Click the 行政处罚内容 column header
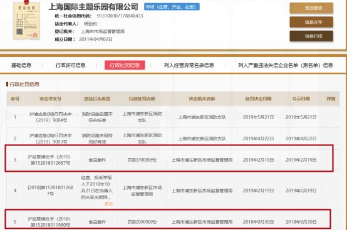This screenshot has width=347, height=230. [x=142, y=99]
